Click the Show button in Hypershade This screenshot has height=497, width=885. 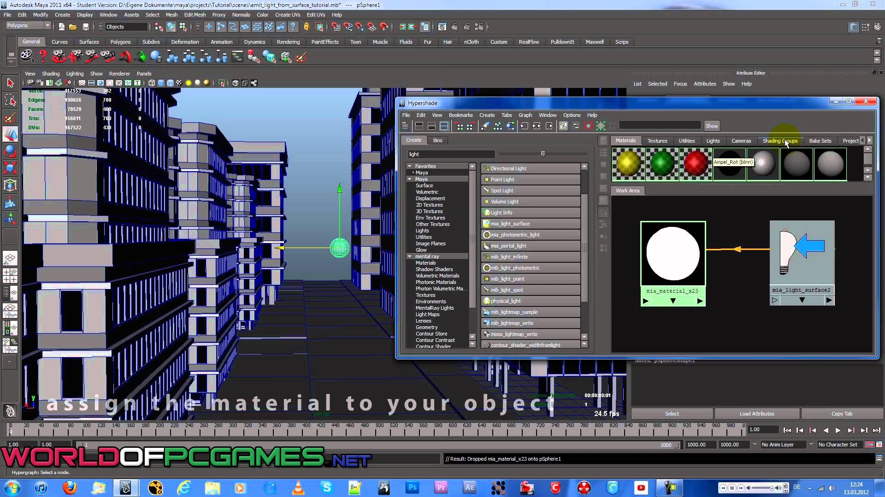(712, 126)
